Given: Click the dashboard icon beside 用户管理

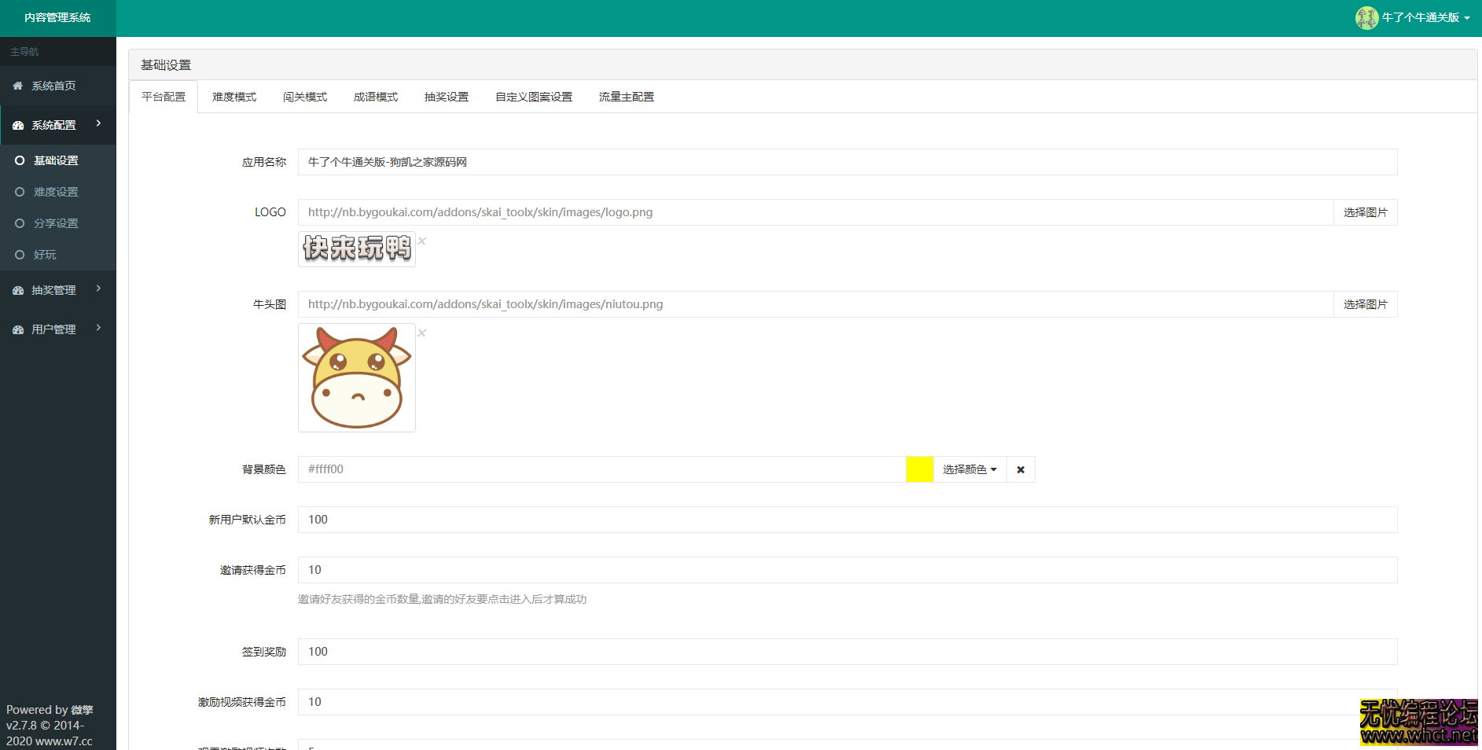Looking at the screenshot, I should [18, 330].
